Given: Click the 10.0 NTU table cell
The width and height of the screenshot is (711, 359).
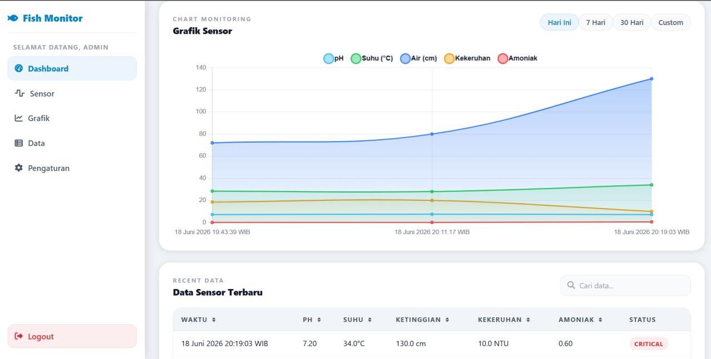Looking at the screenshot, I should coord(493,343).
